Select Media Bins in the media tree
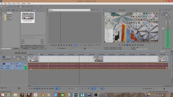This screenshot has width=173, height=97. 9,15
